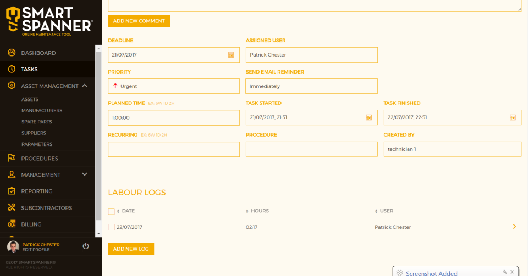Image resolution: width=528 pixels, height=276 pixels.
Task: Open Manufacturers submenu item
Action: tap(42, 110)
